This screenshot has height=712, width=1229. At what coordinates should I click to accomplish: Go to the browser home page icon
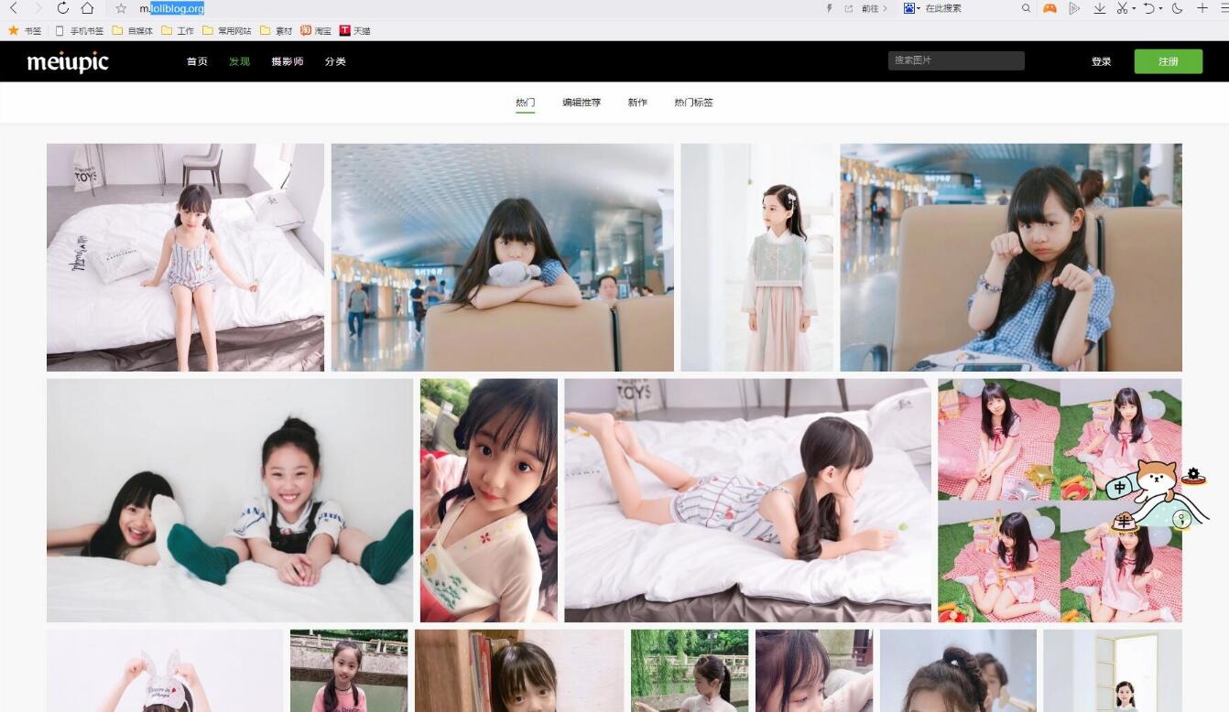click(x=87, y=8)
